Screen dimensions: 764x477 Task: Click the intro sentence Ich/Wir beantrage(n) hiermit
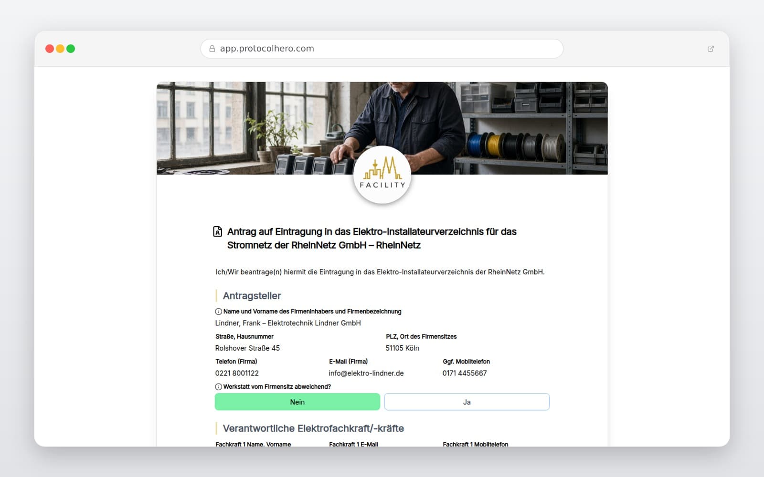click(380, 272)
